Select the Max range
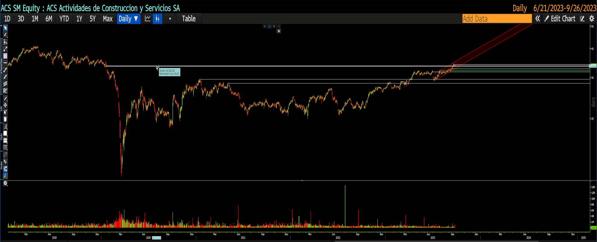Viewport: 597px width, 242px height. click(108, 19)
